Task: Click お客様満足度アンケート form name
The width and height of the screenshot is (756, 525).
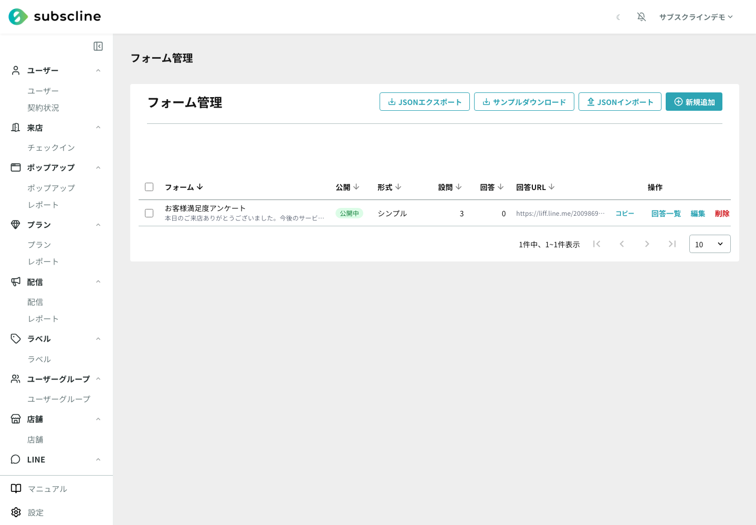Action: pyautogui.click(x=205, y=208)
